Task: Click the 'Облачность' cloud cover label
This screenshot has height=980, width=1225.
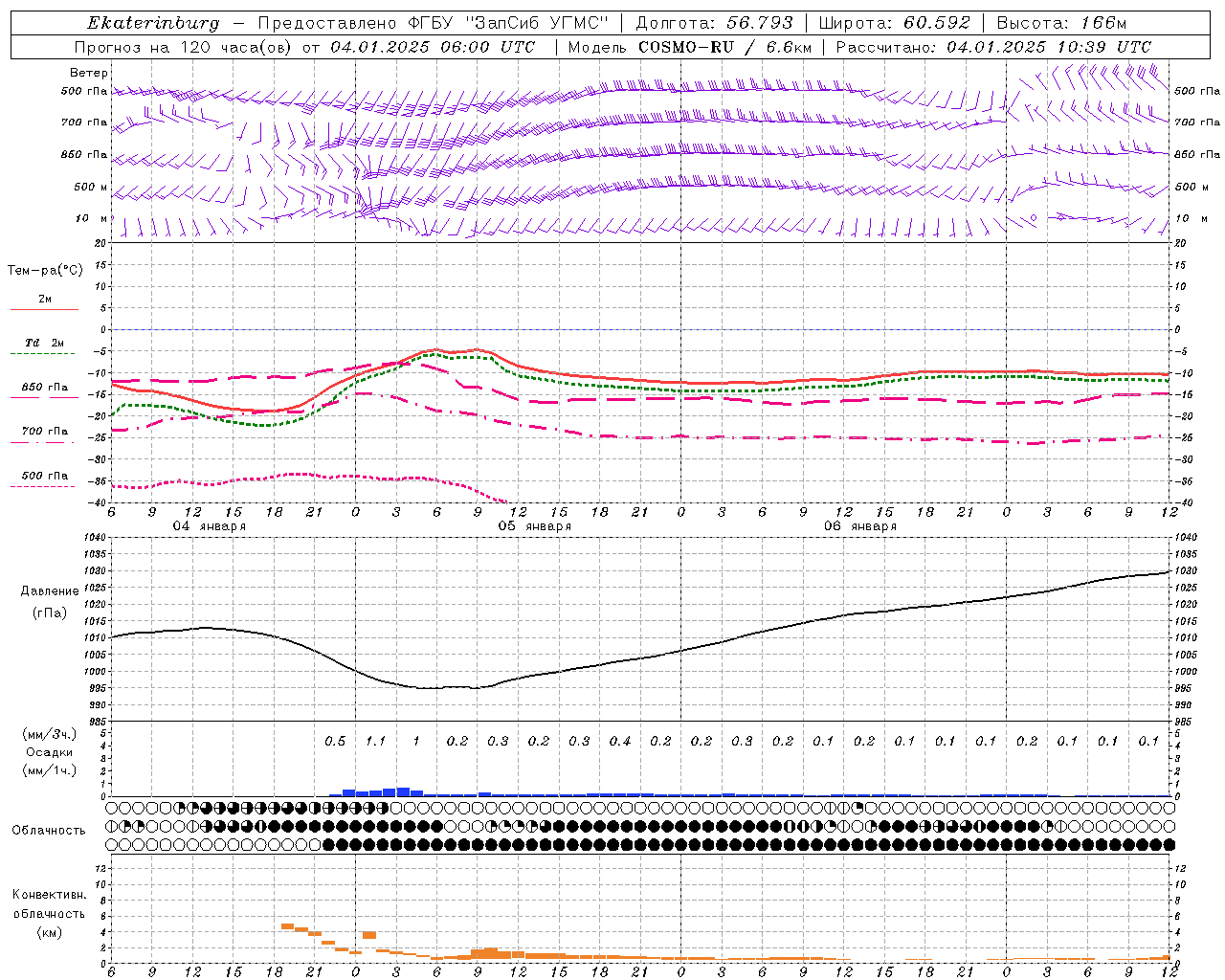Action: point(49,831)
